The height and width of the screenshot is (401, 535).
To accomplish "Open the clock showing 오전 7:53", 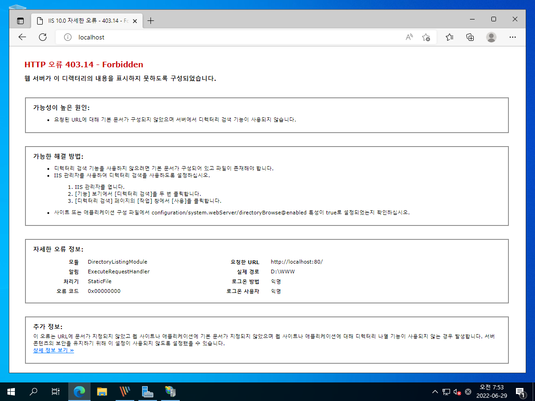I will click(x=492, y=391).
